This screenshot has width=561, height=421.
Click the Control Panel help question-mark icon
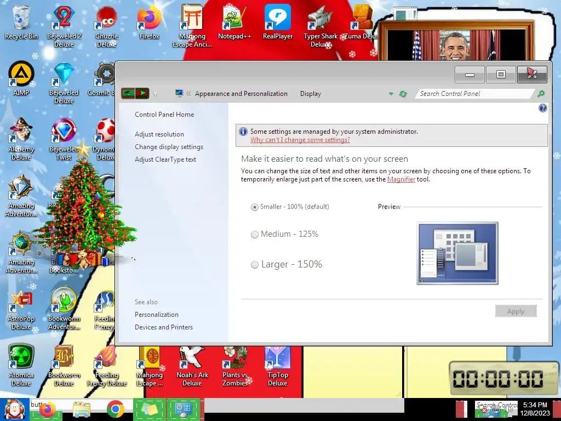point(542,108)
